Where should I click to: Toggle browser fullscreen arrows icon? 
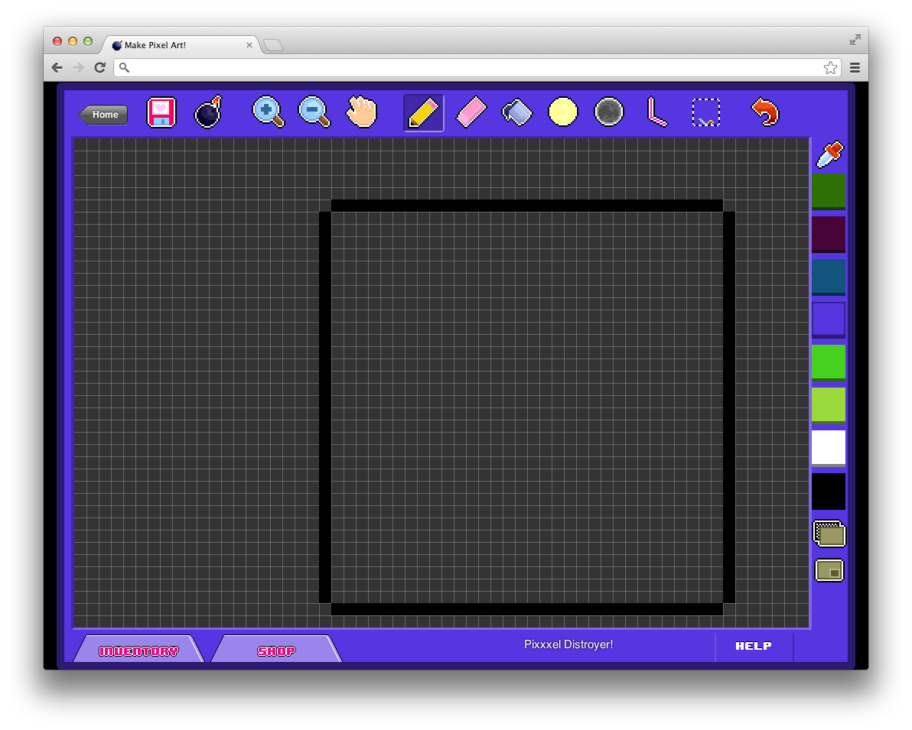coord(855,40)
